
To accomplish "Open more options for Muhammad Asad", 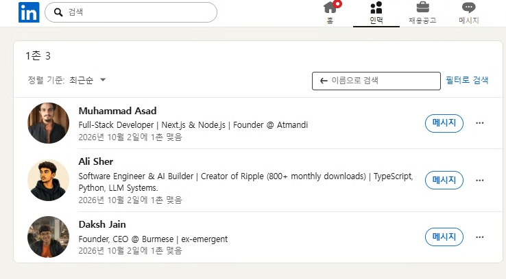I will tap(479, 123).
